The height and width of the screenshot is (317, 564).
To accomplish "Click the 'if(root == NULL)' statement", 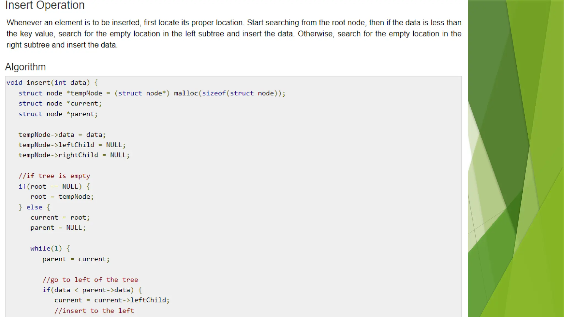I will pyautogui.click(x=54, y=187).
